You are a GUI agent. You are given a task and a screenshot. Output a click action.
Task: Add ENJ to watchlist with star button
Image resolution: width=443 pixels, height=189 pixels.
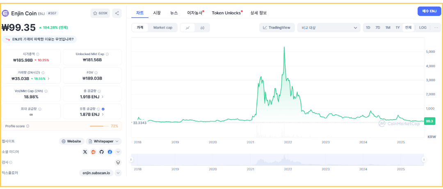coord(100,13)
